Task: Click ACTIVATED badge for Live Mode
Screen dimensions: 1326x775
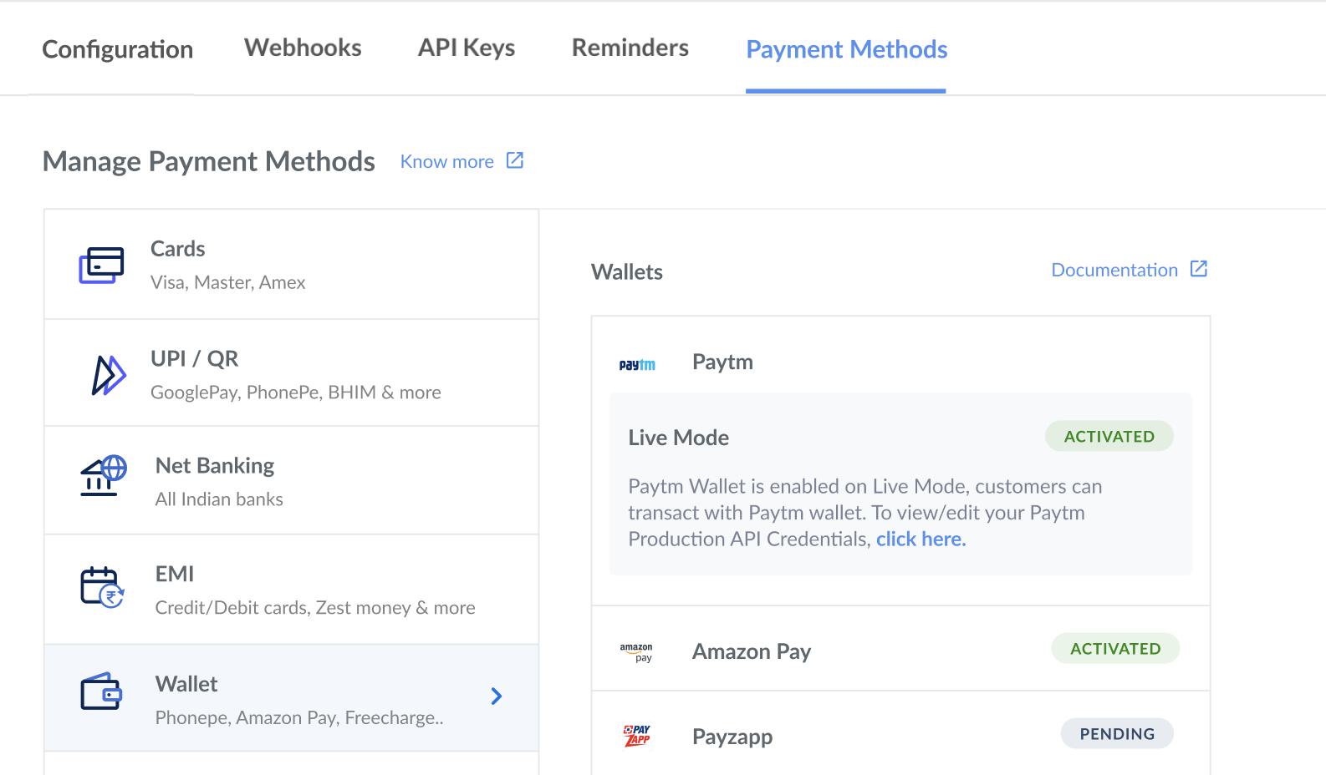Action: coord(1109,436)
